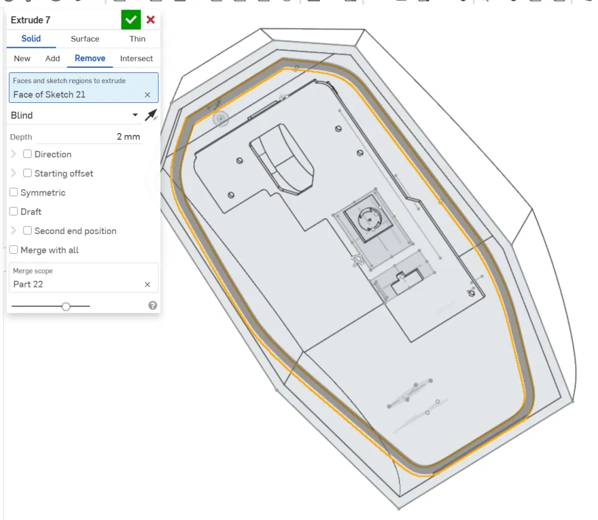This screenshot has width=598, height=520.
Task: Click the preview slider handle
Action: [x=66, y=306]
